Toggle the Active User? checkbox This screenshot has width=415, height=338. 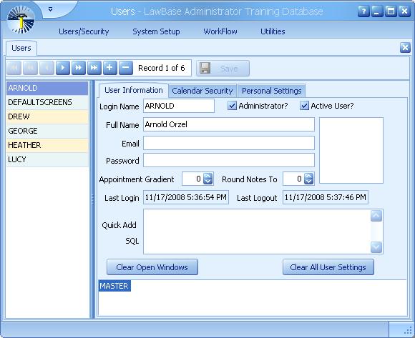304,106
